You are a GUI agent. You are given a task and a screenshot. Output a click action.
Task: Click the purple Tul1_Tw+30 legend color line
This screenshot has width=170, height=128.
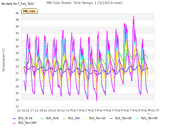pos(111,118)
